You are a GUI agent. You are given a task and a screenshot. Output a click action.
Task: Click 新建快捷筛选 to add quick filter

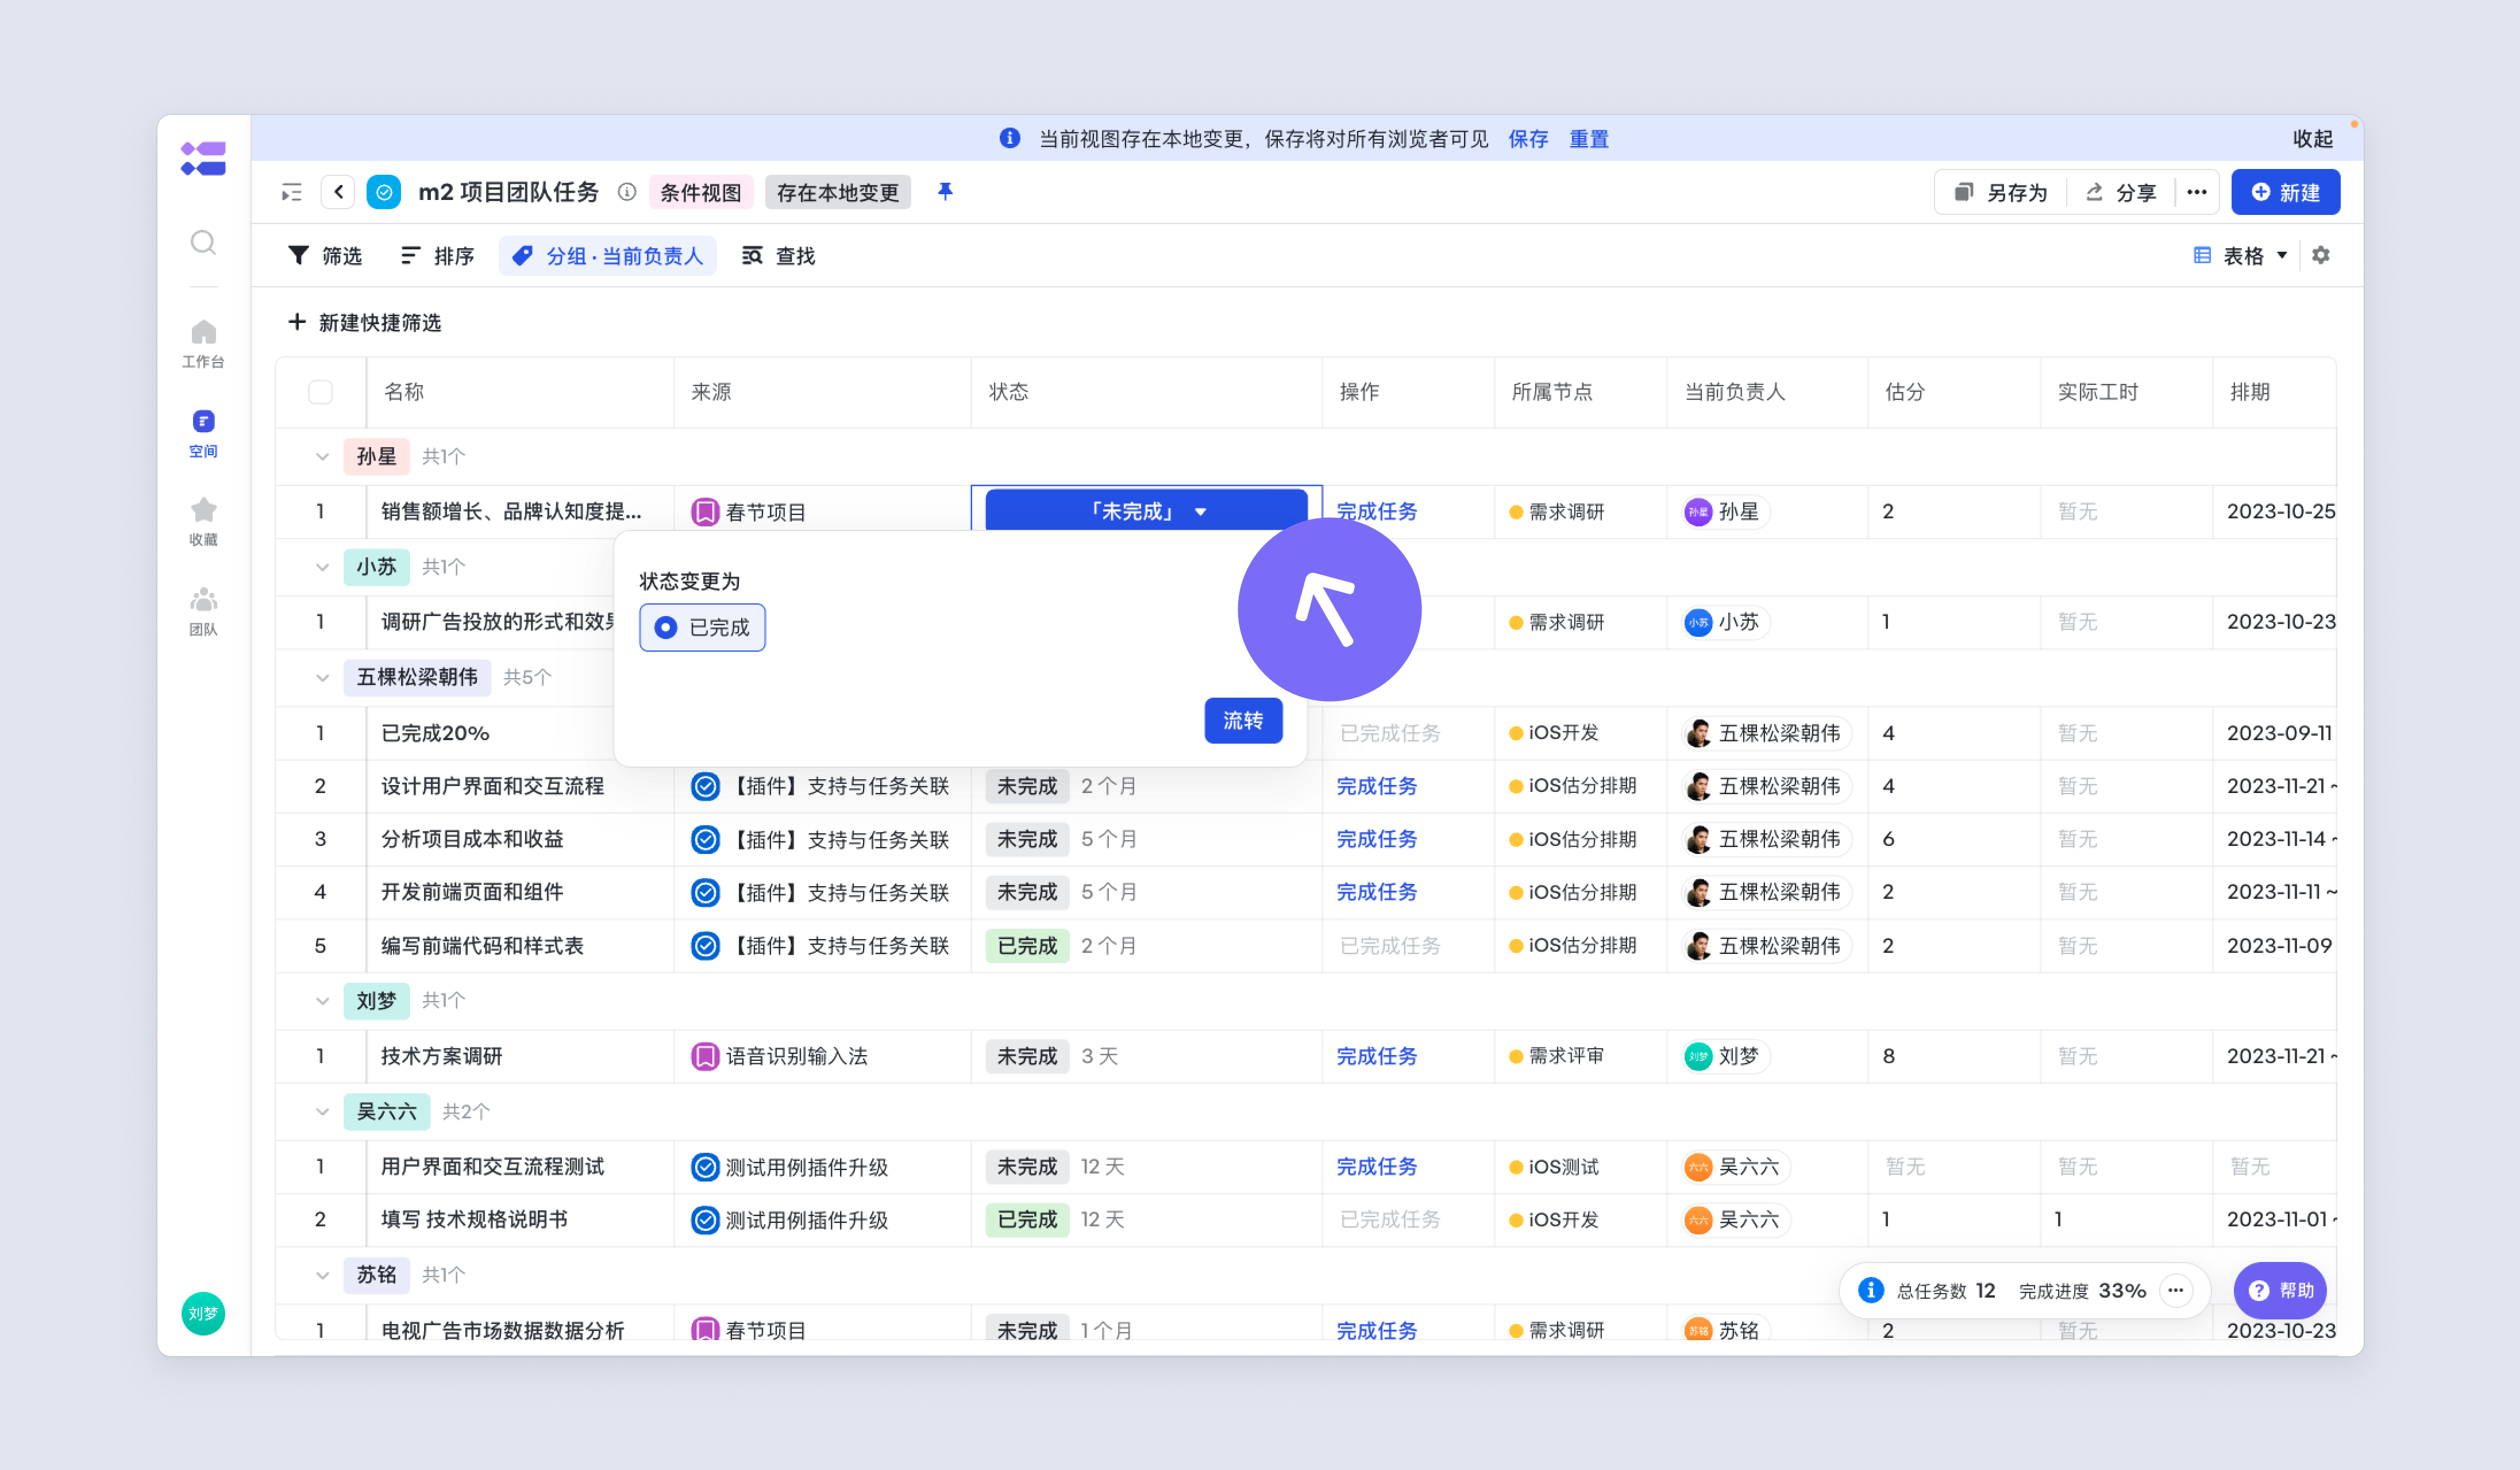tap(365, 322)
